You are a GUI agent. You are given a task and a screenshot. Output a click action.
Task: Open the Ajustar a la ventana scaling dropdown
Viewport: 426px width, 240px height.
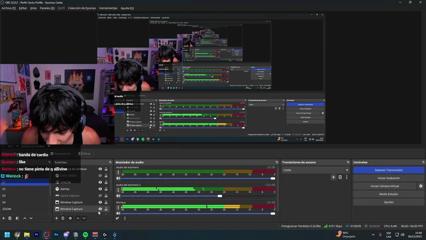(35, 146)
